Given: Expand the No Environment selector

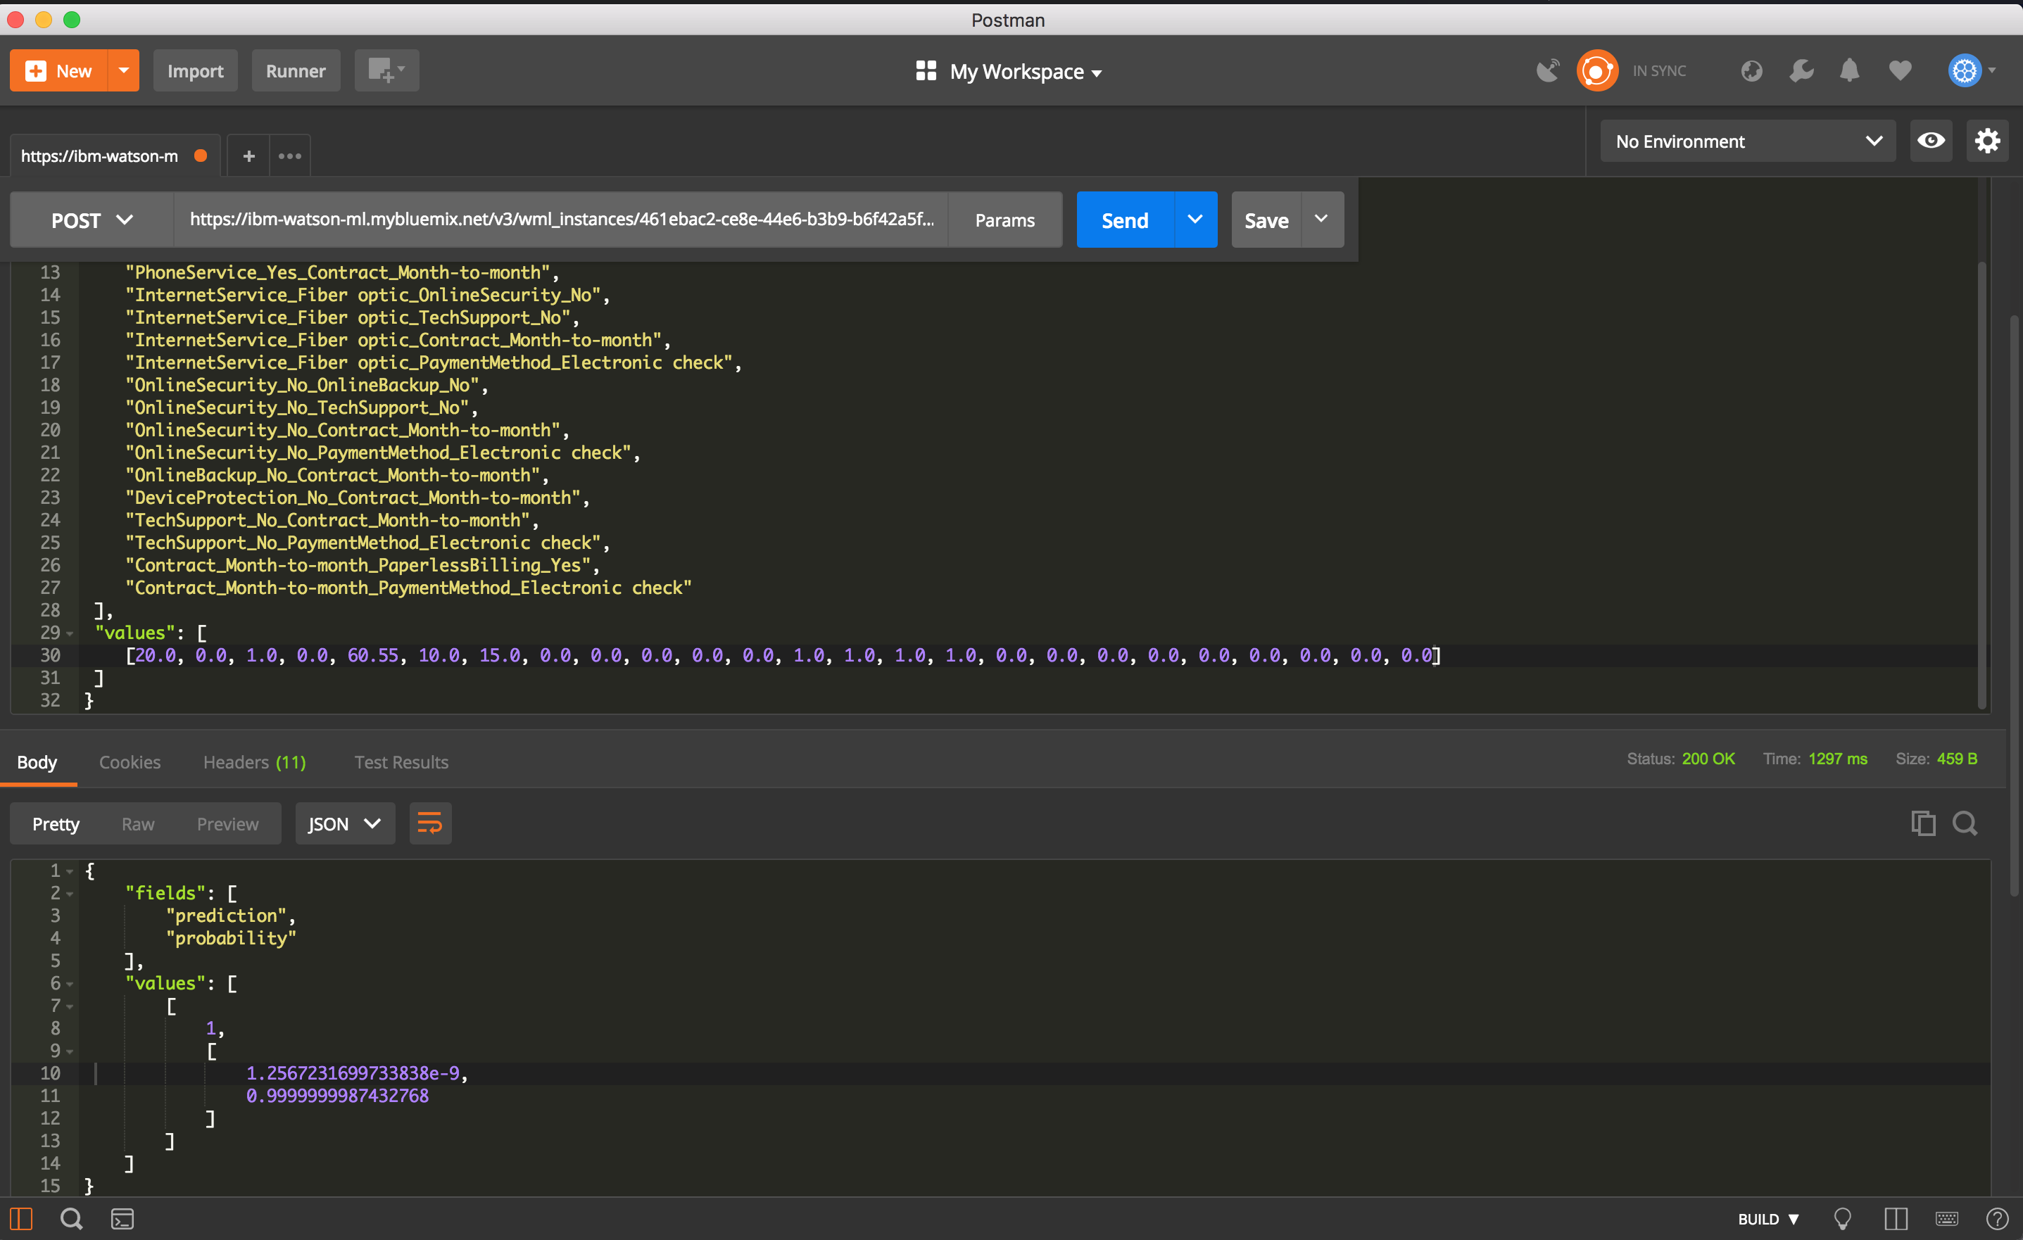Looking at the screenshot, I should click(x=1747, y=141).
